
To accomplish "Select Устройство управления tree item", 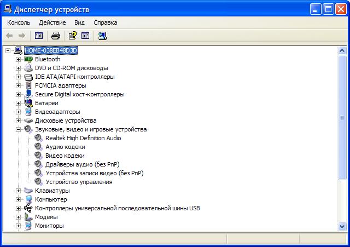I will tap(79, 182).
